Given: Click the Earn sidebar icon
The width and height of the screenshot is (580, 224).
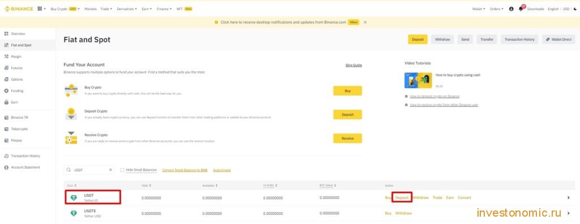Looking at the screenshot, I should point(6,102).
